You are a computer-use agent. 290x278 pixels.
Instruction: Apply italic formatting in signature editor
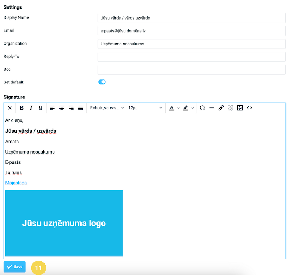pos(31,108)
